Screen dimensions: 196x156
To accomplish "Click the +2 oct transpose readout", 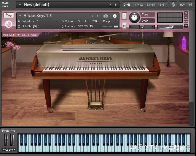I will (x=9, y=150).
